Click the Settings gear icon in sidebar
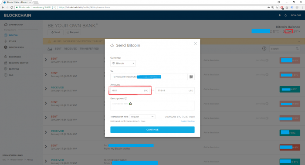The width and height of the screenshot is (305, 165). (6, 69)
